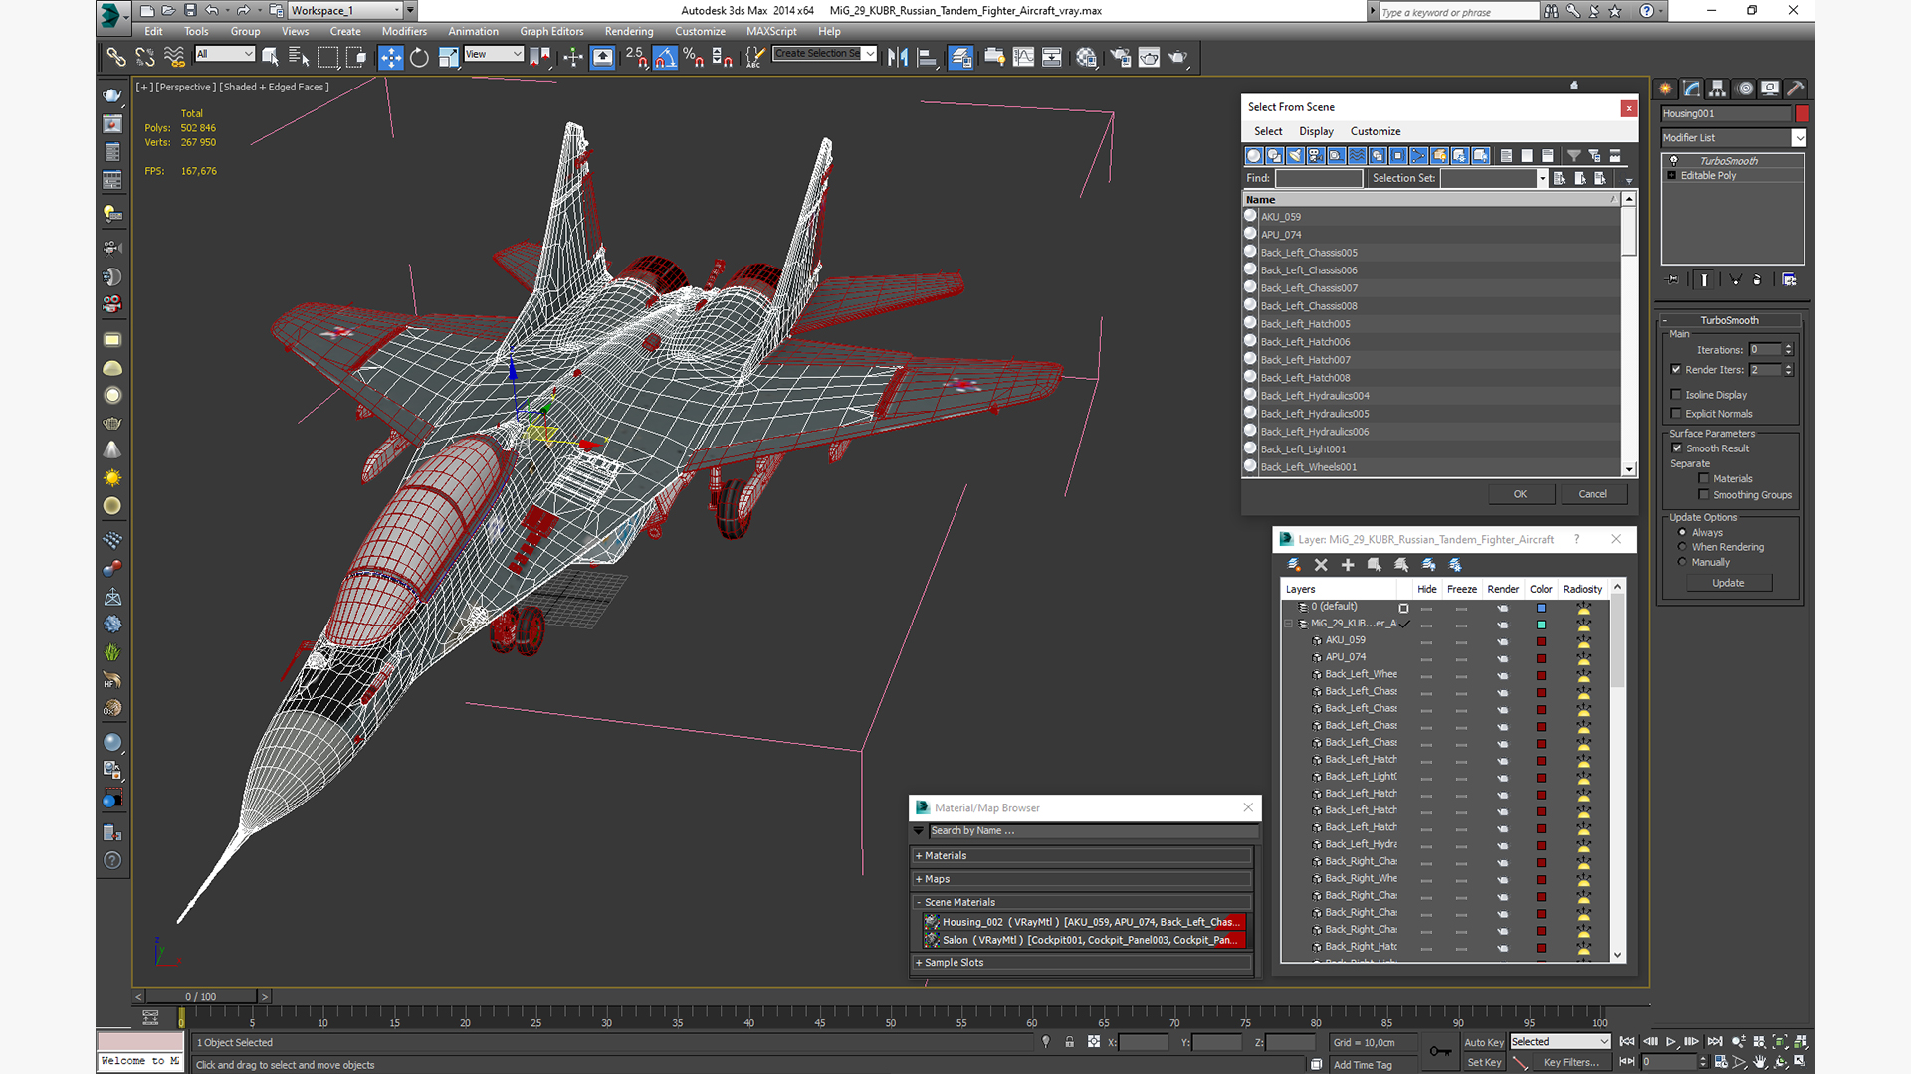Select the When Rendering radio button

click(1682, 547)
